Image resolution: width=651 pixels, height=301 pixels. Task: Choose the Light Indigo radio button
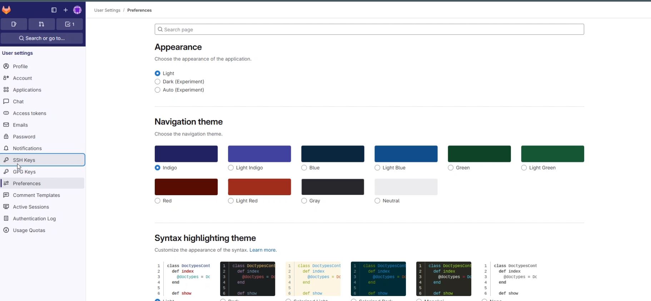tap(231, 168)
